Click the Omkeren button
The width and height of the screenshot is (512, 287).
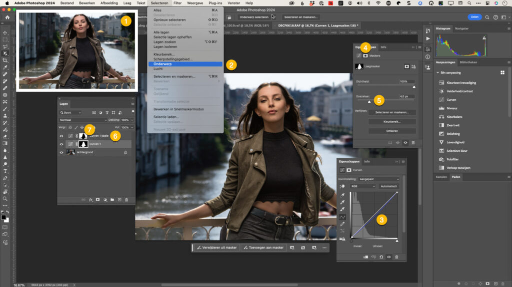coord(392,131)
